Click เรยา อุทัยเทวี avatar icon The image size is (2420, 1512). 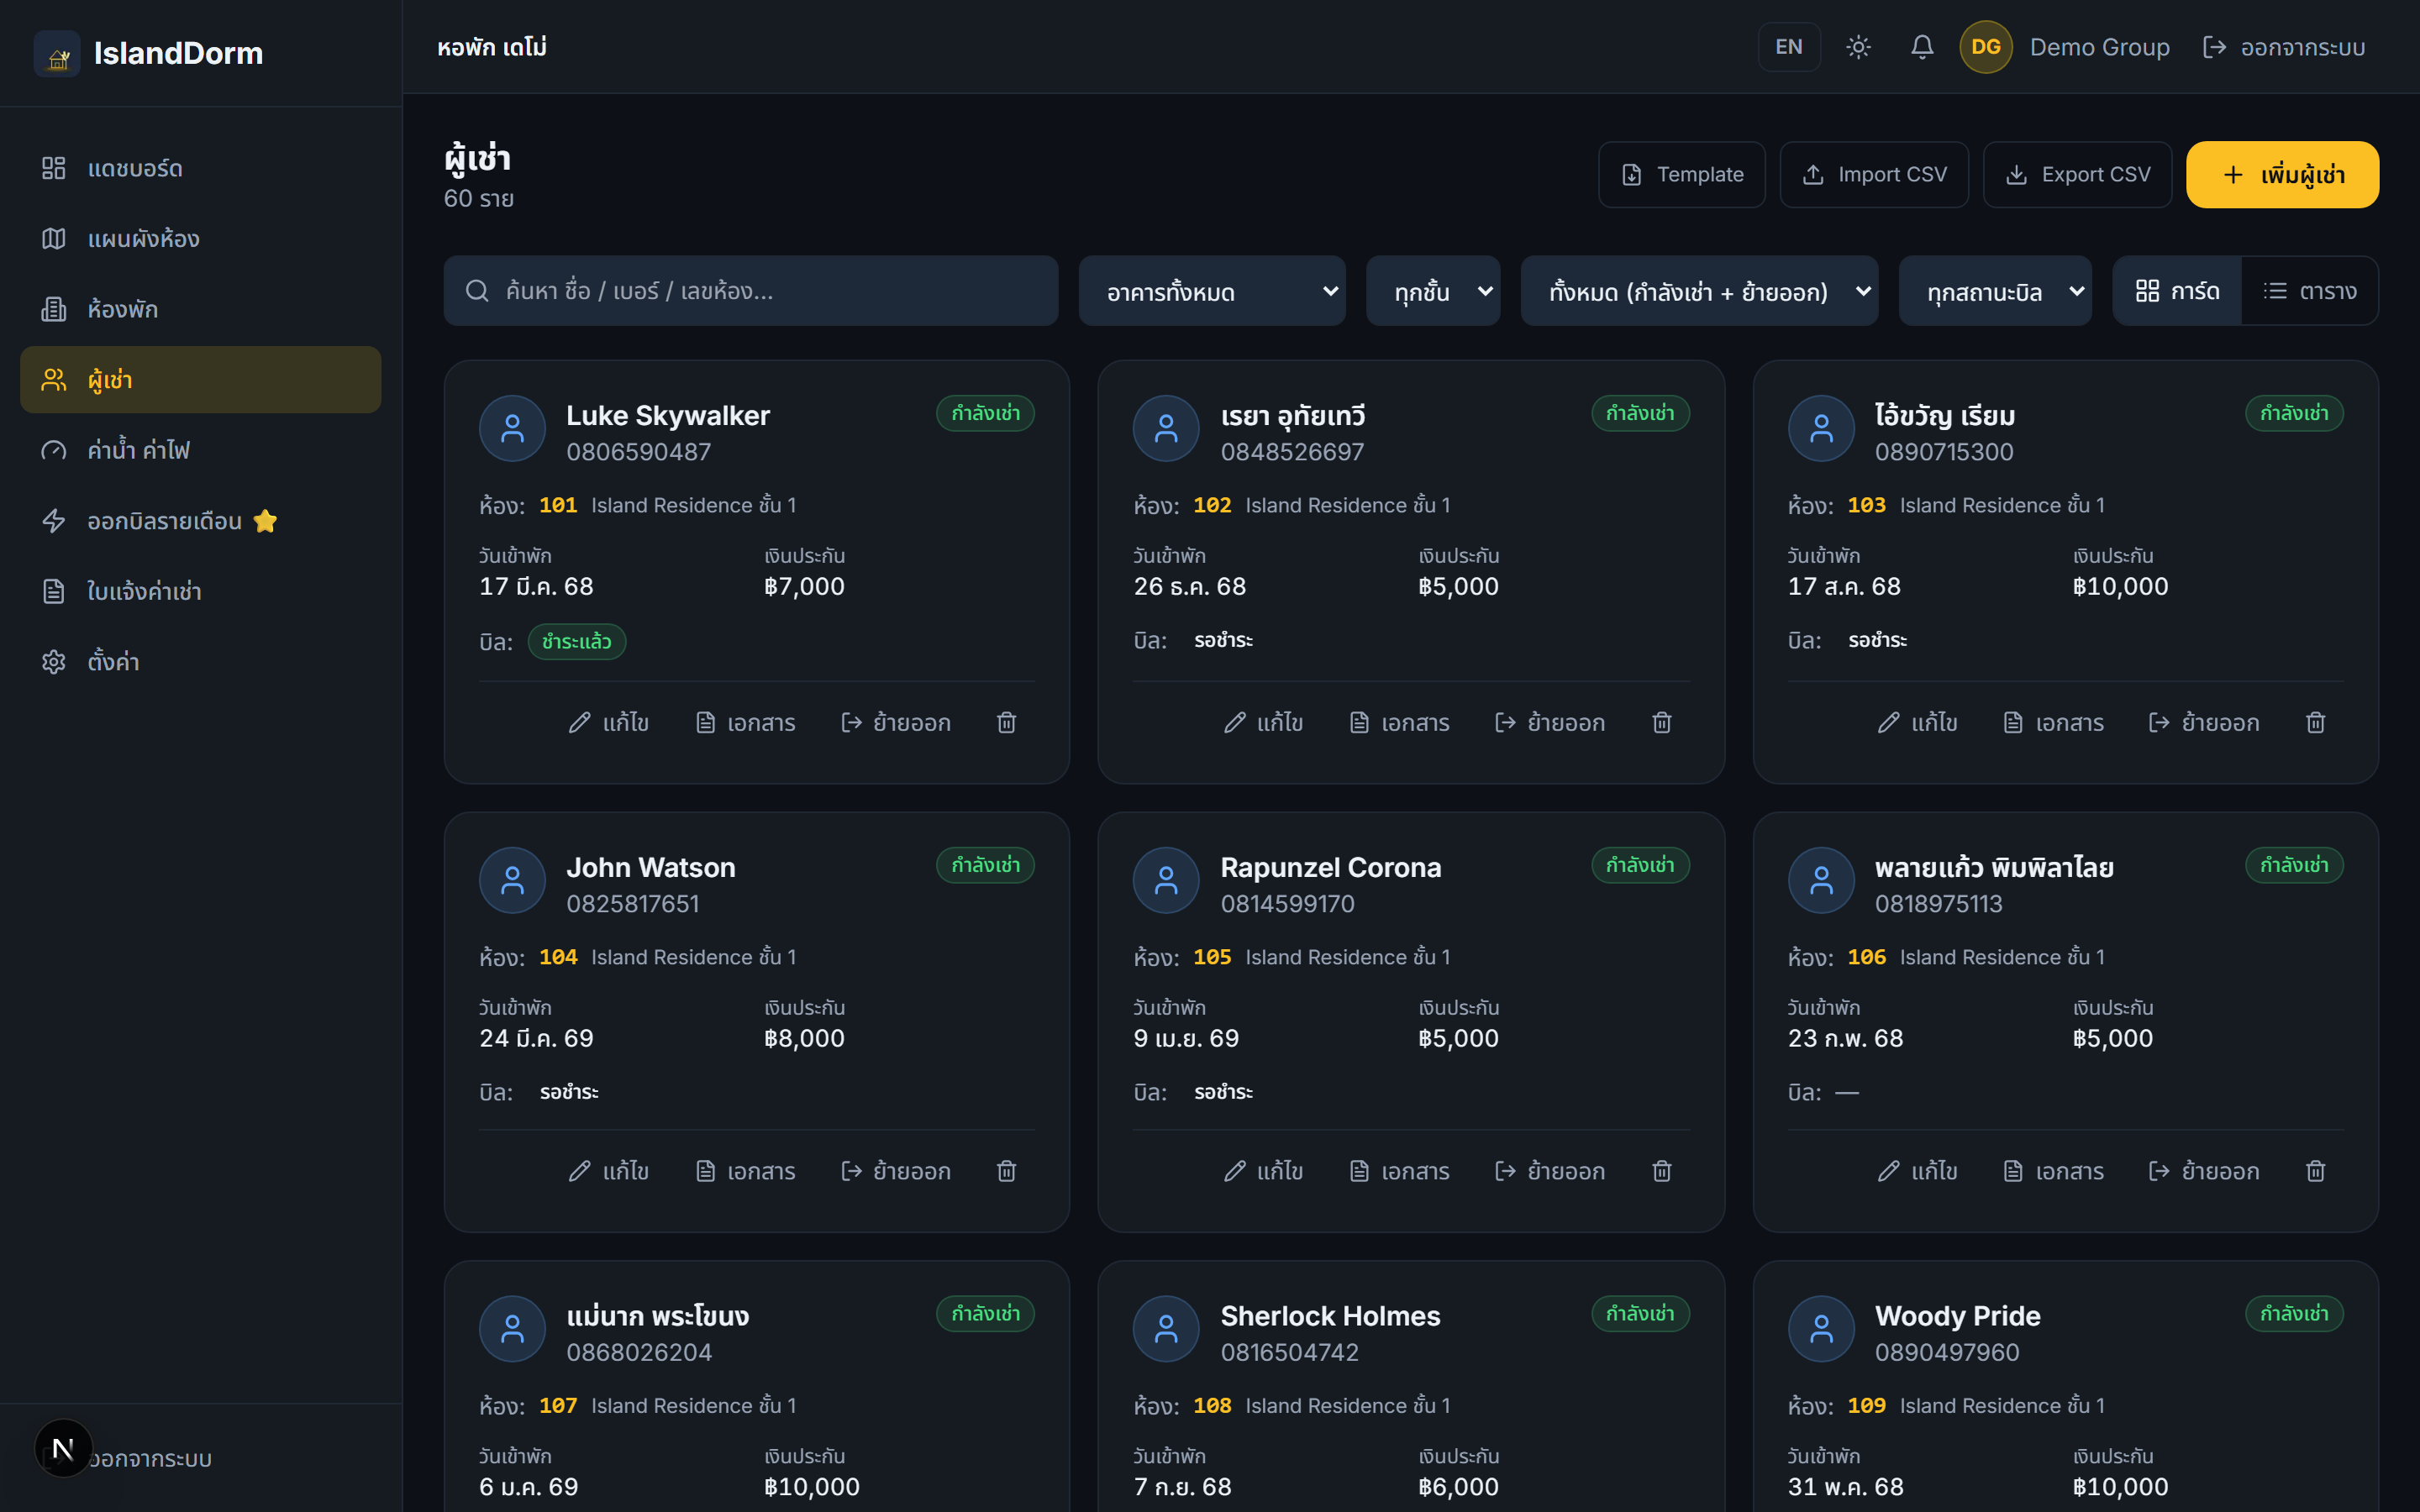tap(1166, 429)
